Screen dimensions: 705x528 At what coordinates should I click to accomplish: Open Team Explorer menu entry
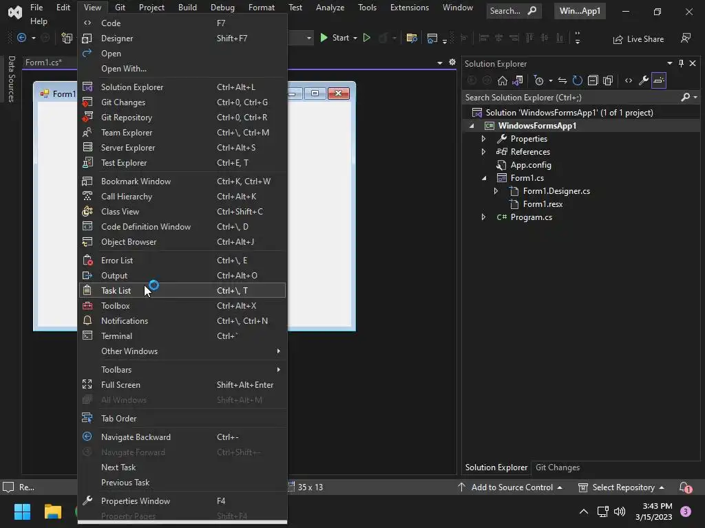coord(182,133)
